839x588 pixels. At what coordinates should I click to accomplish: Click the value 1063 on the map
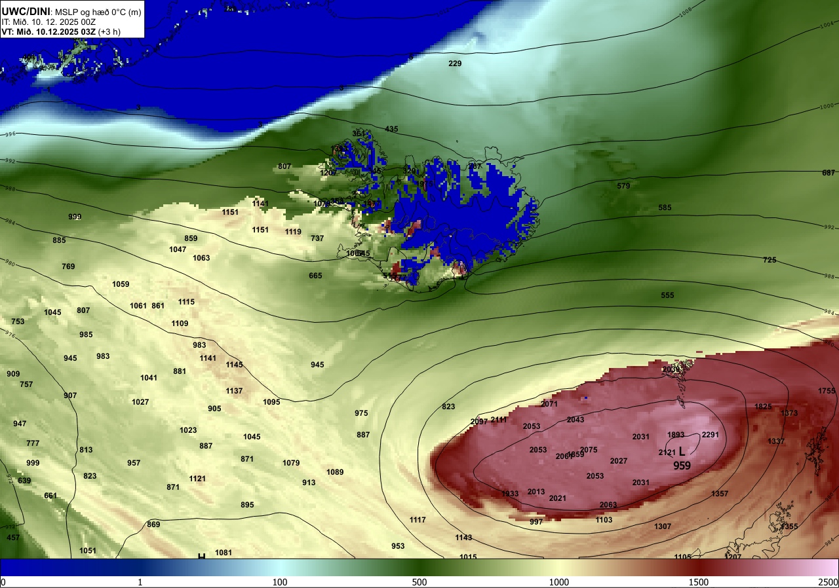(x=201, y=258)
